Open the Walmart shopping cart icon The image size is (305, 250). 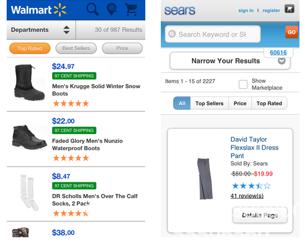point(131,9)
